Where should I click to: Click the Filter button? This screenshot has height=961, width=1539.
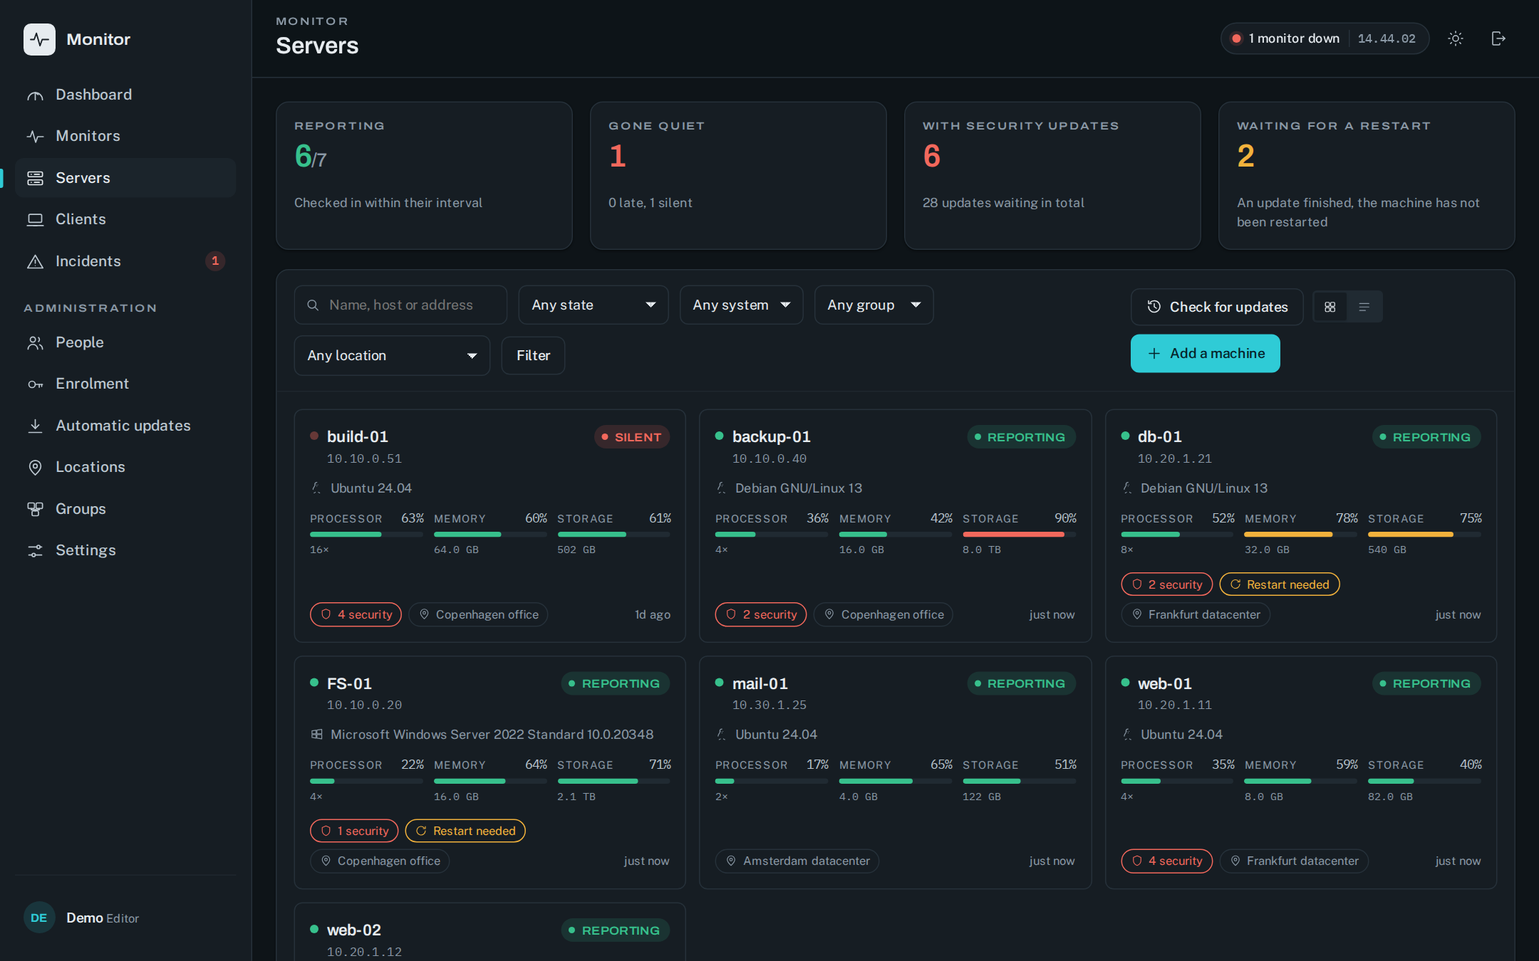point(533,355)
